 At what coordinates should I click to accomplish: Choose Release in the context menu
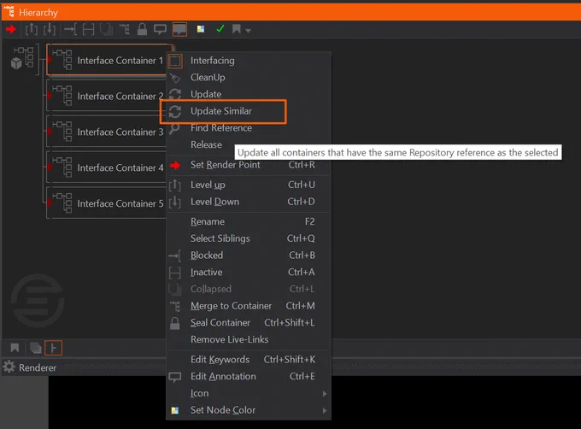point(206,144)
